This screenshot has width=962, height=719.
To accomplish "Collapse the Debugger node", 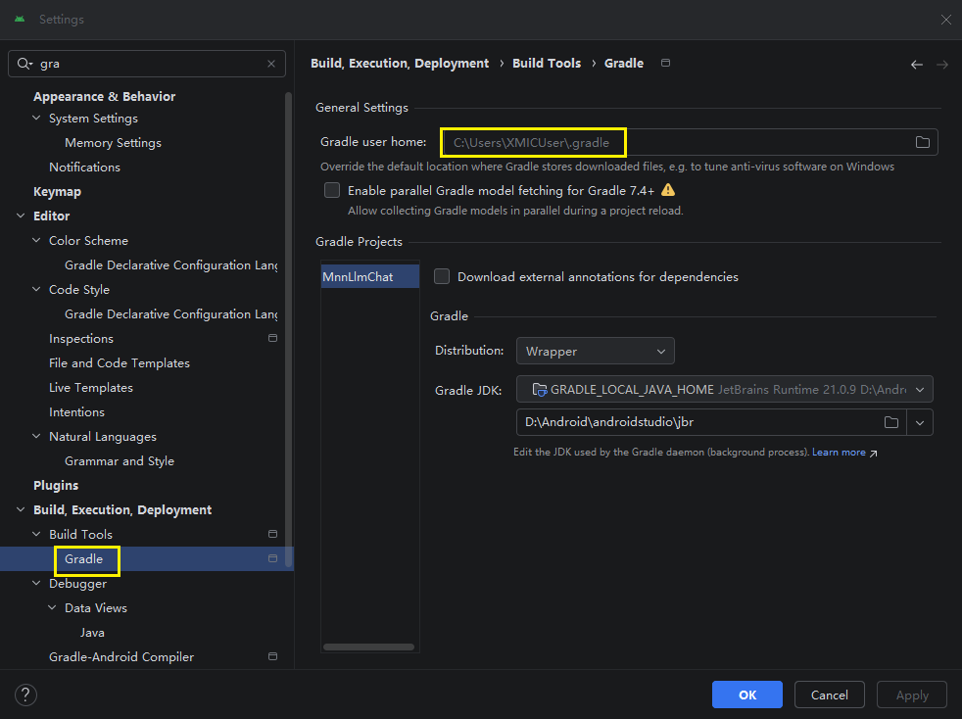I will click(37, 583).
